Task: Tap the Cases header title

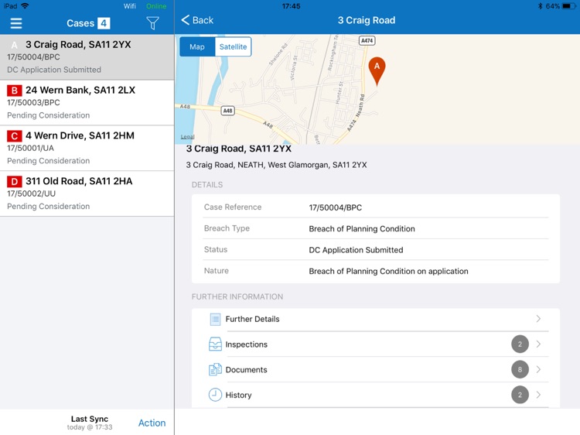Action: (x=80, y=23)
